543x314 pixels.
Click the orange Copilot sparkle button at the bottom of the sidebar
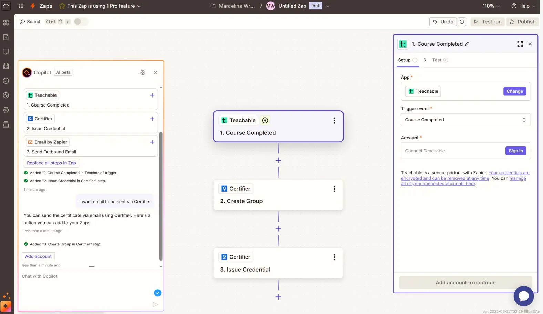click(x=6, y=306)
